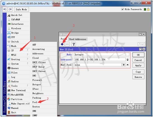Viewport: 153px width, 117px height.
Task: Open a New Terminal
Action: (18, 90)
